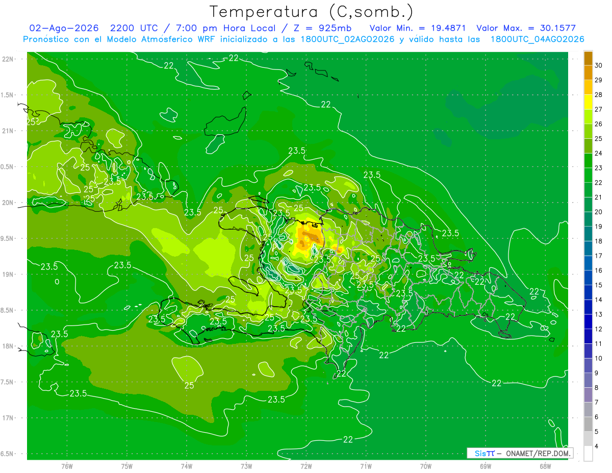Click the "72W" longitude axis label
The width and height of the screenshot is (612, 473).
pos(305,466)
